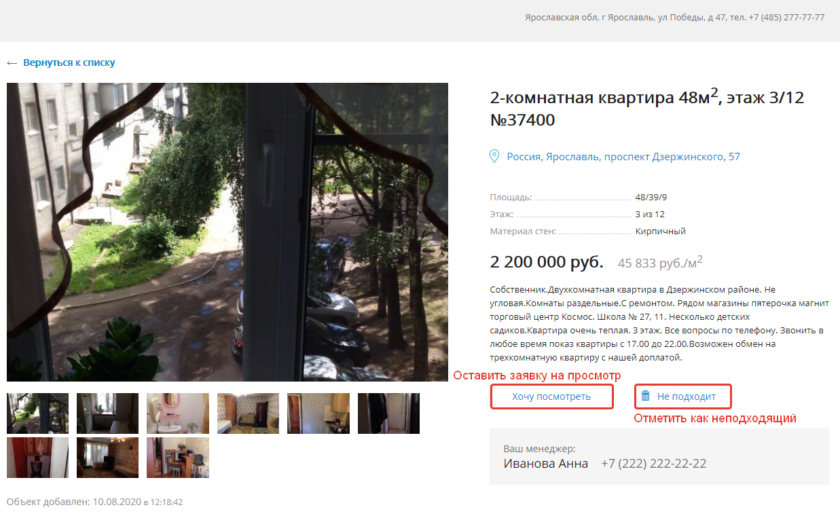Image resolution: width=840 pixels, height=516 pixels.
Task: Select the second thumbnail with the radiator room
Action: 107,413
